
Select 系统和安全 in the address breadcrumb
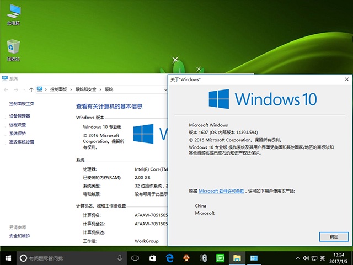click(x=85, y=89)
